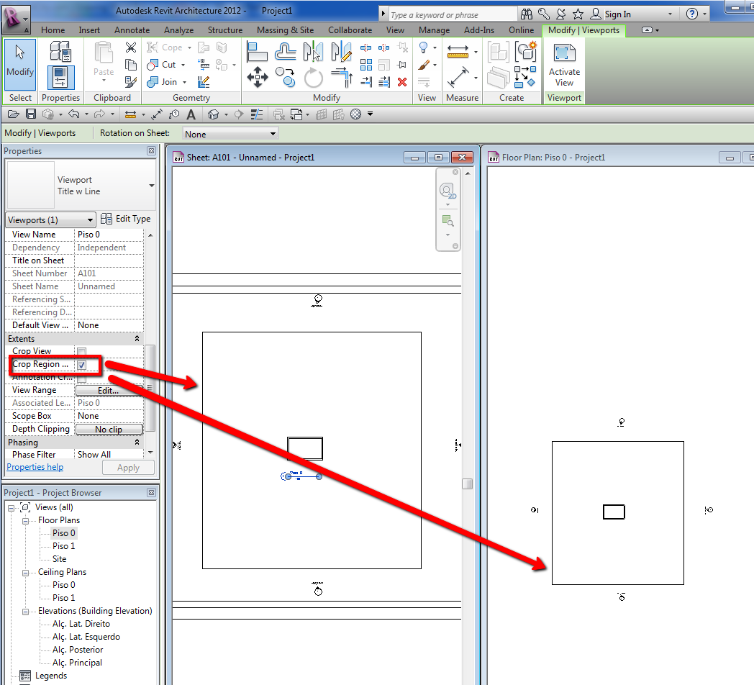Collapse Ceiling Plans tree node

pos(25,573)
